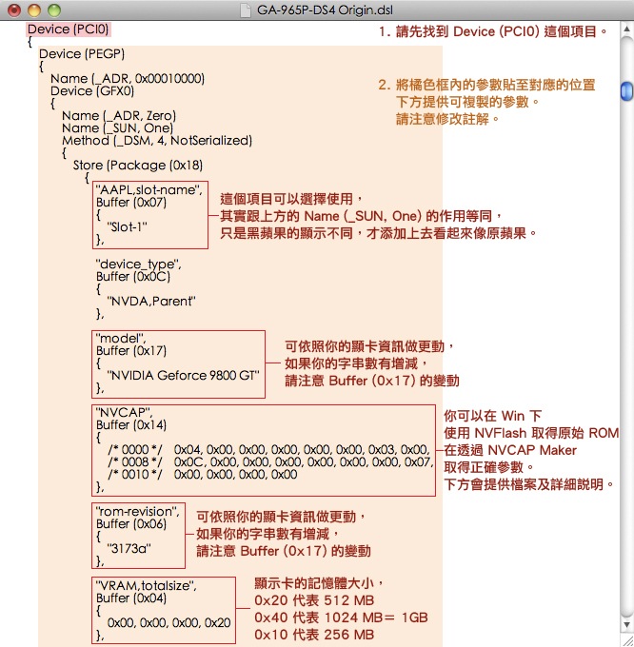Close the GA-965P-DS4 Origin.dsl window

pos(14,10)
